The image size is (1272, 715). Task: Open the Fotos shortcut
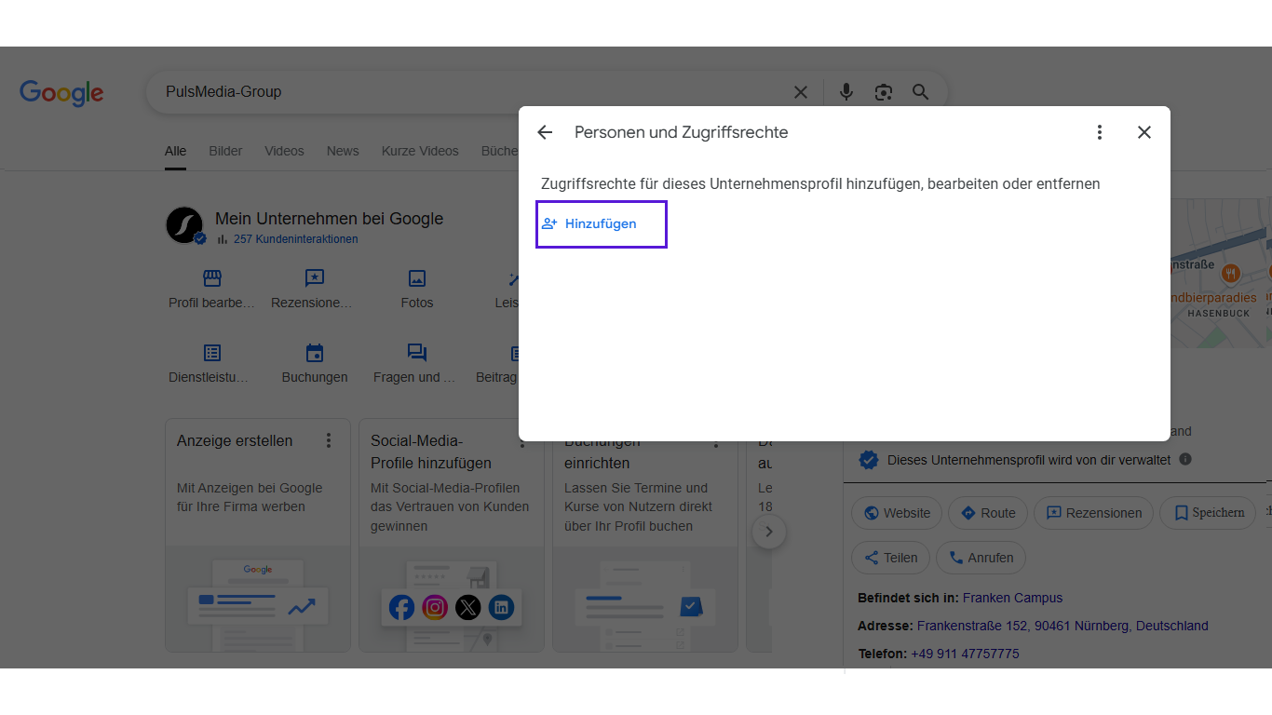pyautogui.click(x=417, y=289)
